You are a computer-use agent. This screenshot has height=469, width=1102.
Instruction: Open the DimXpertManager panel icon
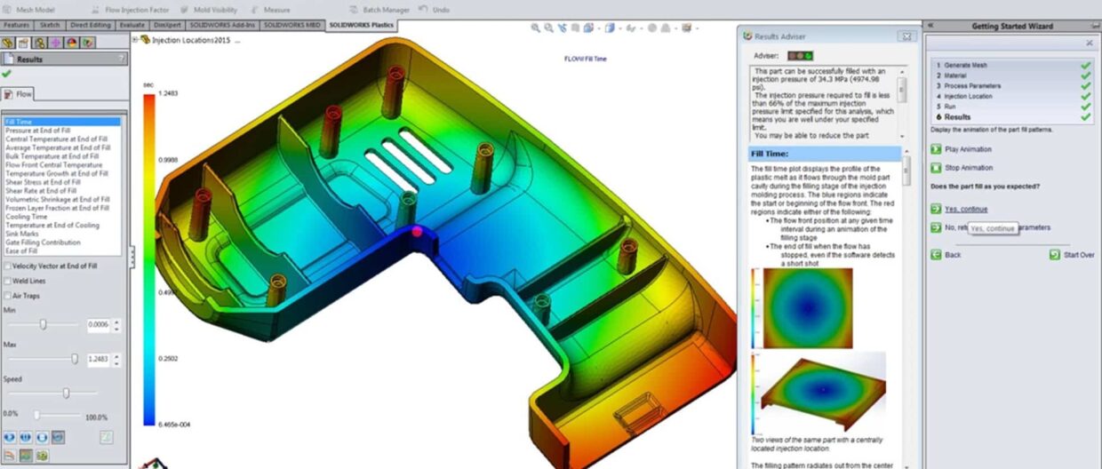point(56,42)
